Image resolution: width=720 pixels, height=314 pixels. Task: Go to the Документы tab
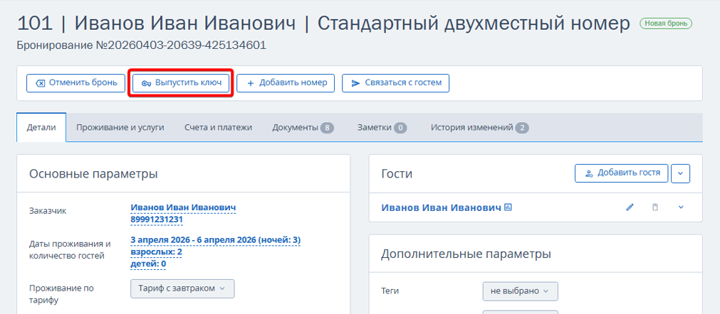(x=303, y=128)
